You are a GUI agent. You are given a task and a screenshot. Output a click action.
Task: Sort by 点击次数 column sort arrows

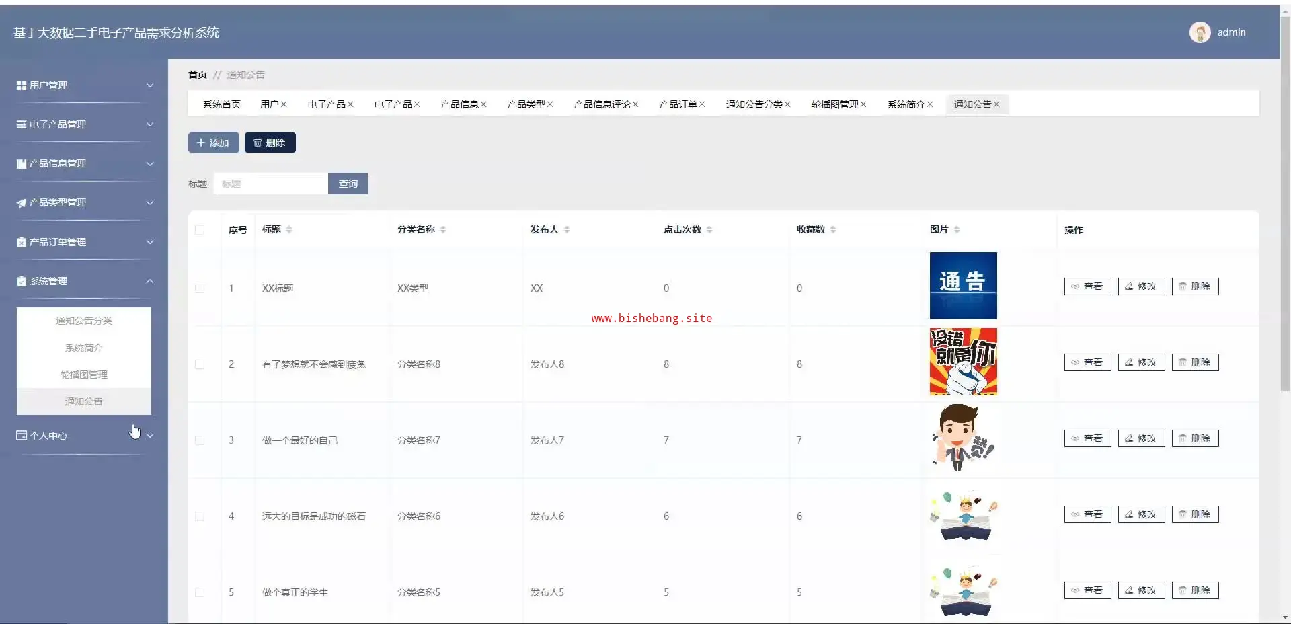[x=709, y=230]
